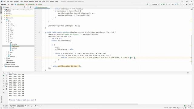The width and height of the screenshot is (194, 109).
Task: Click the Git commit checkmark icon
Action: (x=178, y=5)
